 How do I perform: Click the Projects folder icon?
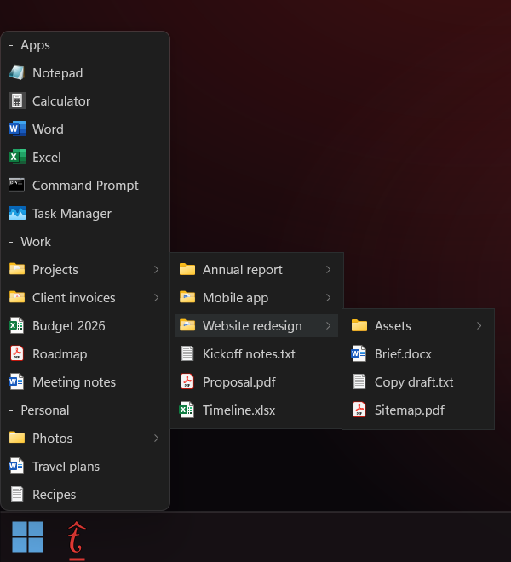tap(17, 269)
